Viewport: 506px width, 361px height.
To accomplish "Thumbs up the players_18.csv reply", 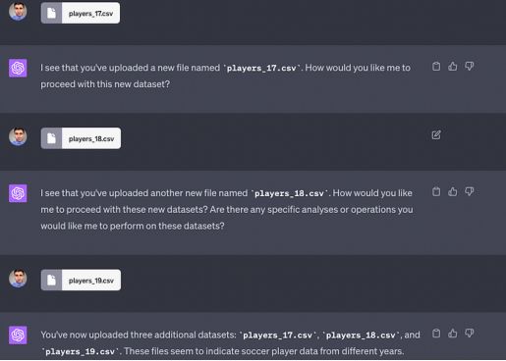I will pos(453,191).
